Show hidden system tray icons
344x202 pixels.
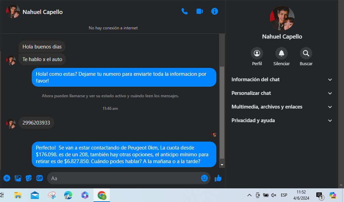click(x=249, y=195)
